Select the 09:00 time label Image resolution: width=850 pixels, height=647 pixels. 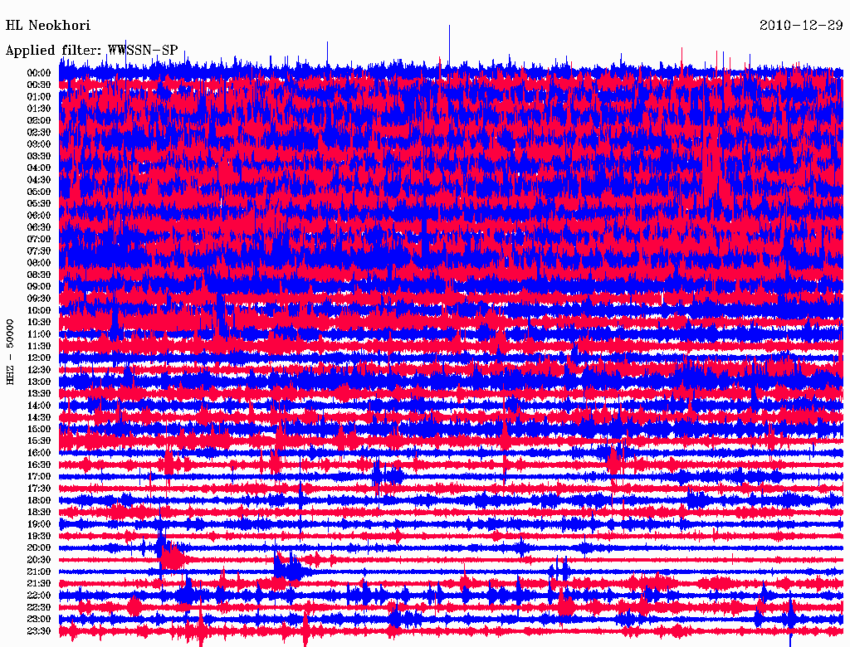(39, 287)
